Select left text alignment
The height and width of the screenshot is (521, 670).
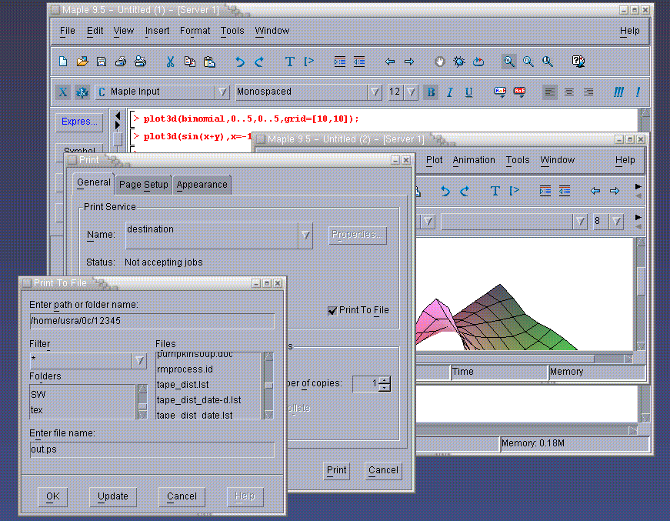[x=549, y=92]
